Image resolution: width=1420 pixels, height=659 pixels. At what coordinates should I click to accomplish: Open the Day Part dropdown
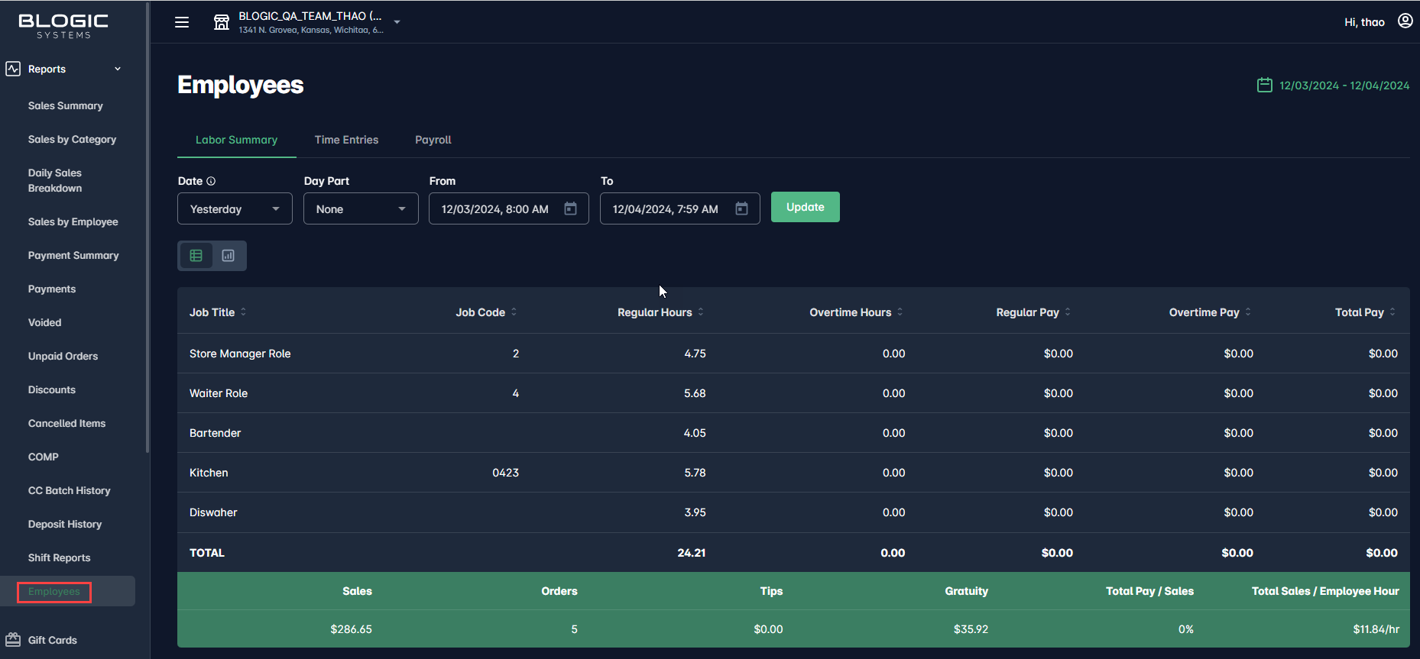click(x=361, y=208)
